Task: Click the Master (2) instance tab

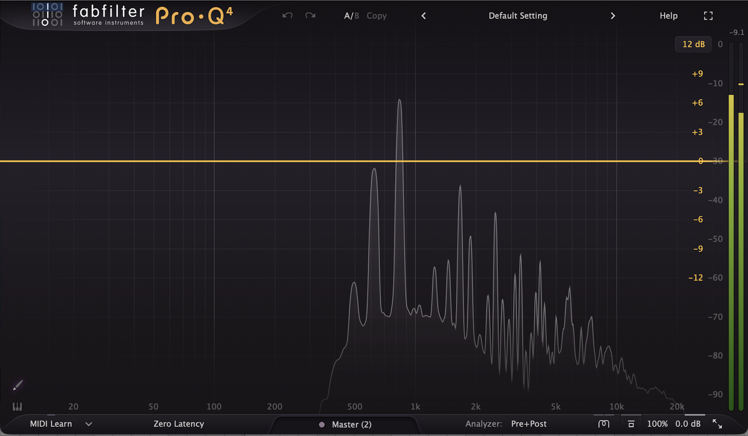Action: [352, 424]
